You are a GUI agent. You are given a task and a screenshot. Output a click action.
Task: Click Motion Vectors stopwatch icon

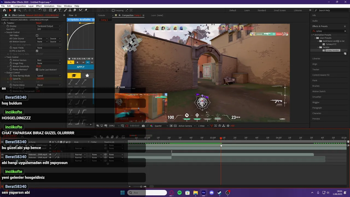[x=11, y=60]
